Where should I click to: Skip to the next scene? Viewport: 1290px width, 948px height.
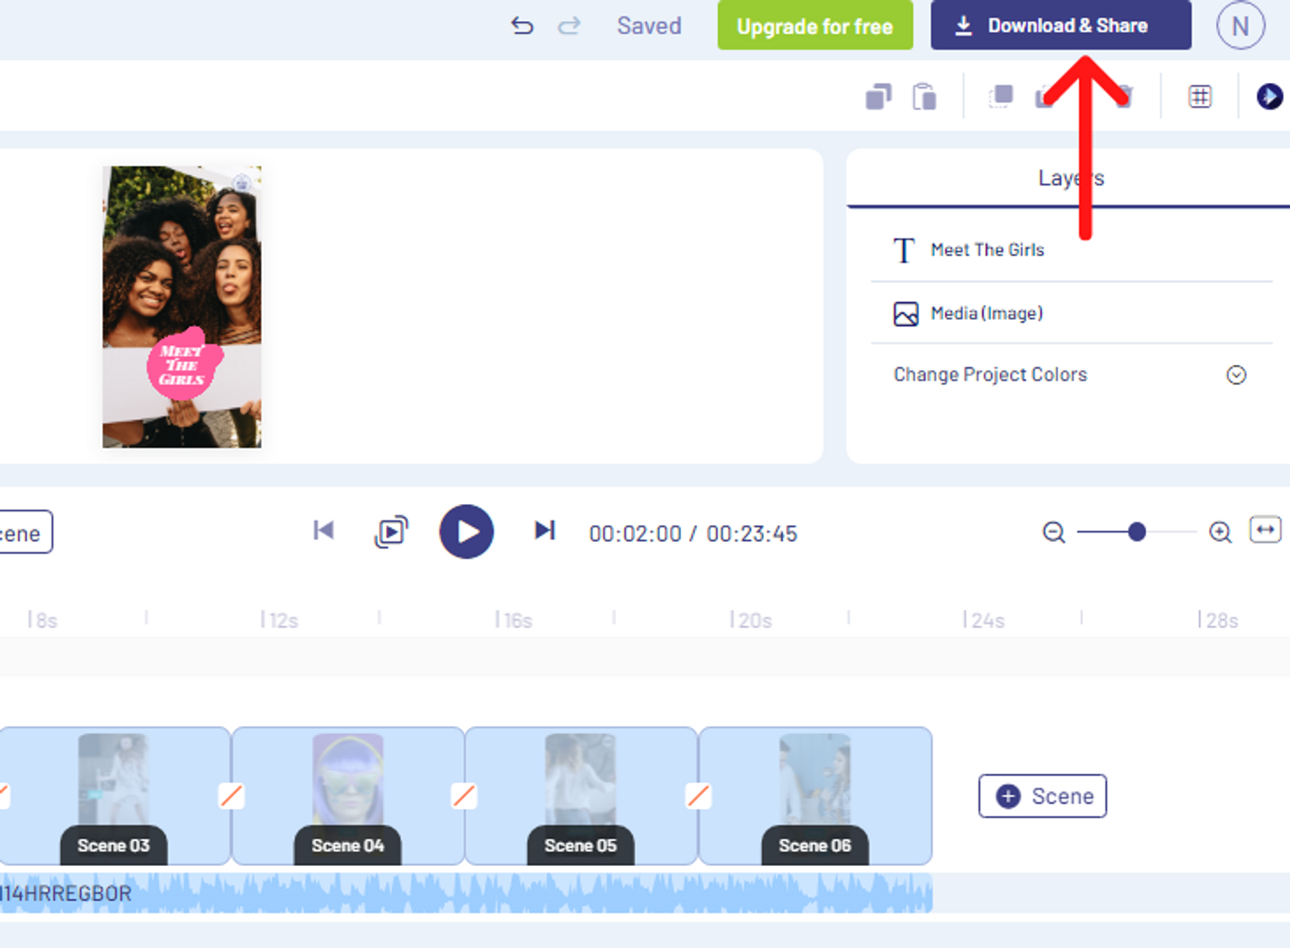pos(545,531)
